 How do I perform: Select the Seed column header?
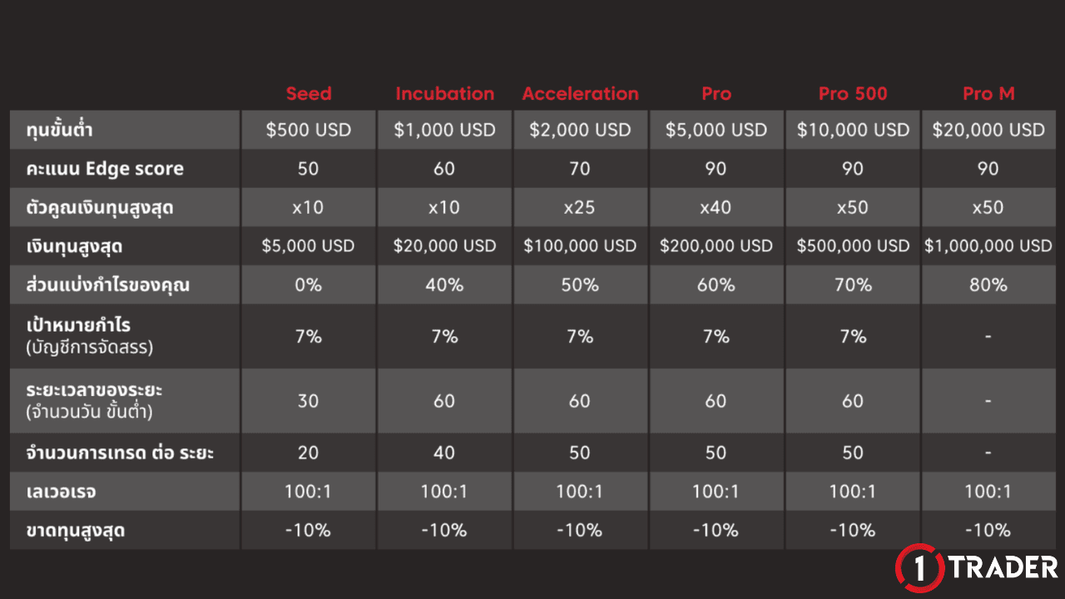click(x=309, y=94)
